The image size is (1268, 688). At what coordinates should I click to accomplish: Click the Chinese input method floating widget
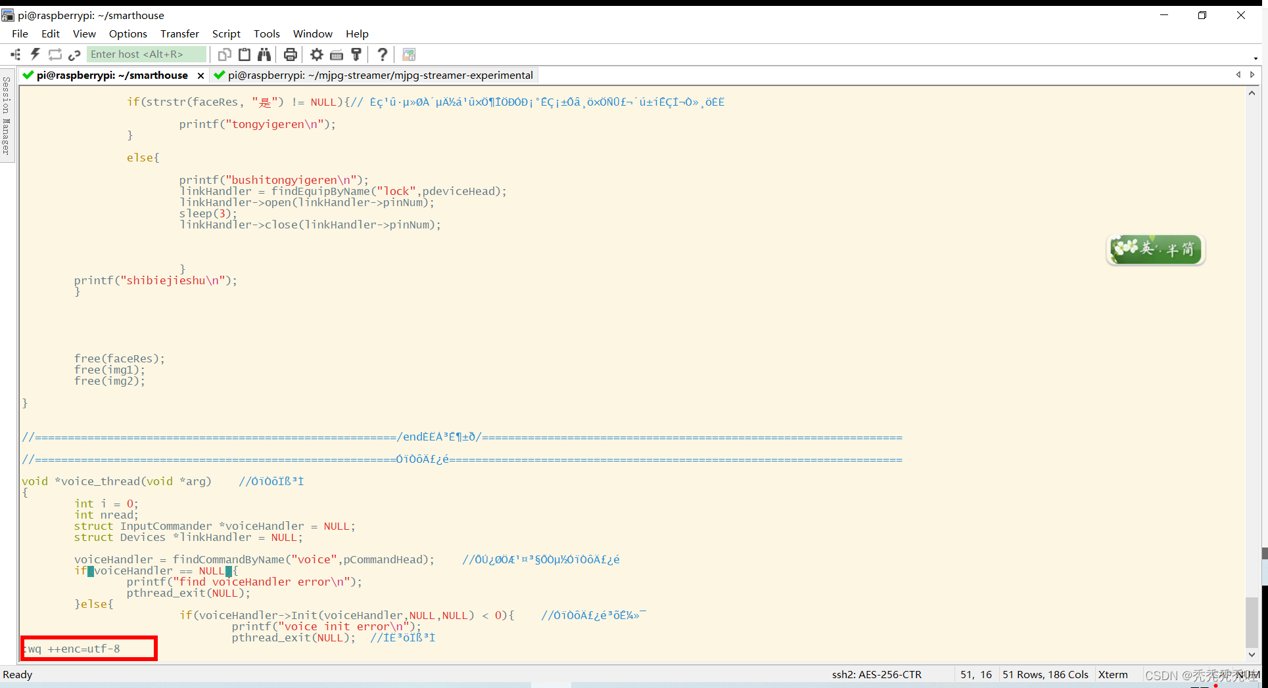click(1156, 249)
